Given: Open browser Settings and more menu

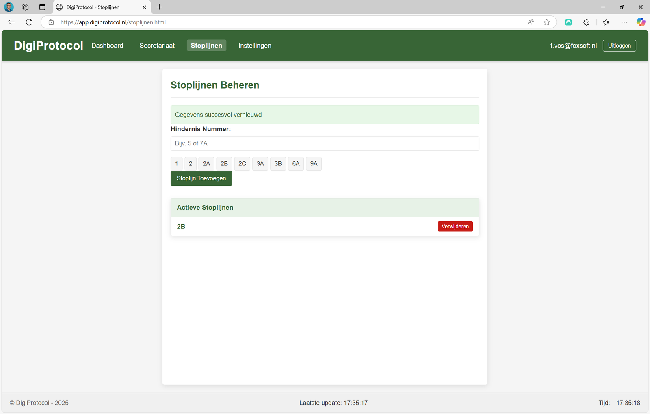Looking at the screenshot, I should click(624, 22).
